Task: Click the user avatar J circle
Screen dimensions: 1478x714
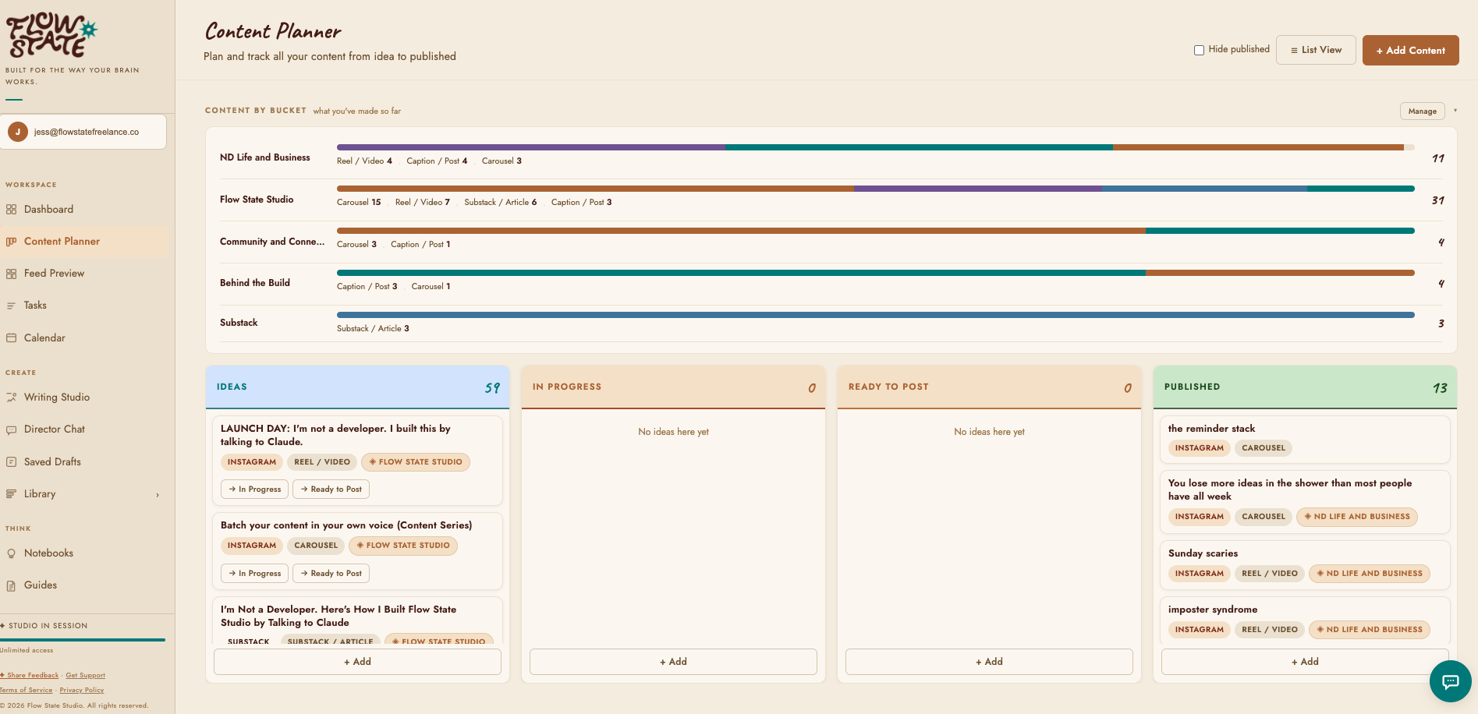Action: [18, 132]
